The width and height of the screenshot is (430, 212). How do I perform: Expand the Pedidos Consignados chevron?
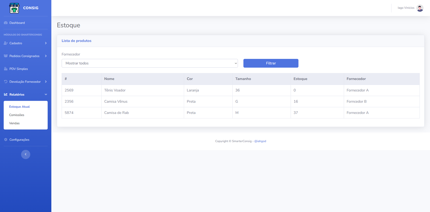[x=46, y=56]
